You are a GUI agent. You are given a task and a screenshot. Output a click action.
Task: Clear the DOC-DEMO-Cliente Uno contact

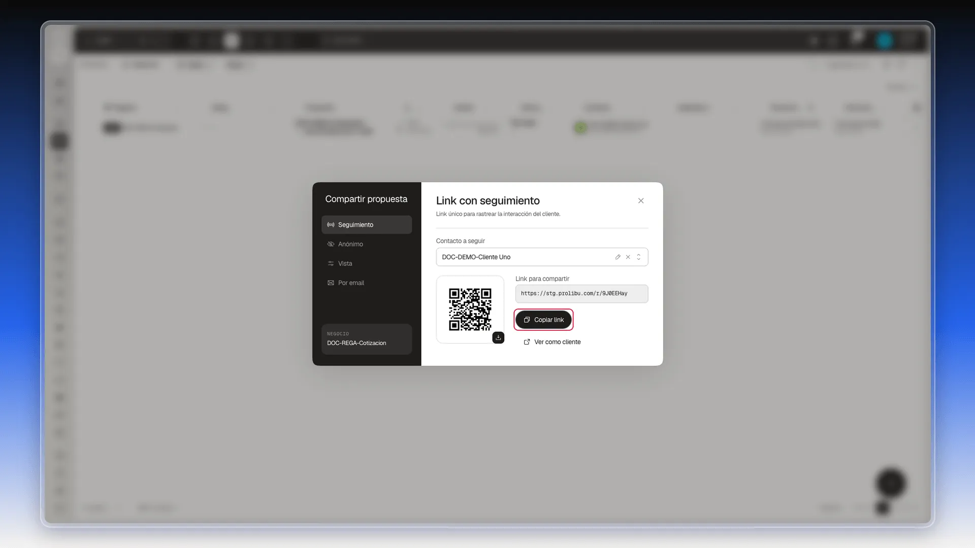click(x=628, y=257)
